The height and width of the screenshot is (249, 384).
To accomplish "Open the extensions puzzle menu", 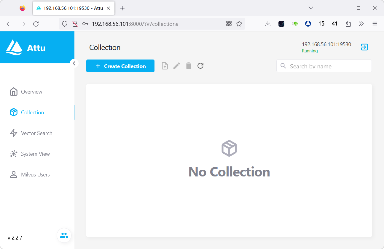I will (348, 24).
